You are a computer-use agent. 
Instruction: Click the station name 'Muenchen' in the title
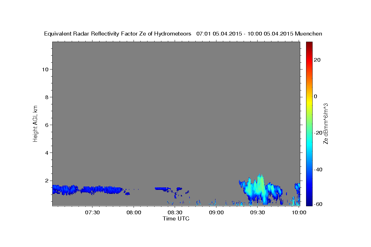[309, 34]
